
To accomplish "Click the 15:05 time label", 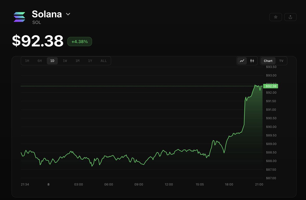I will [200, 184].
